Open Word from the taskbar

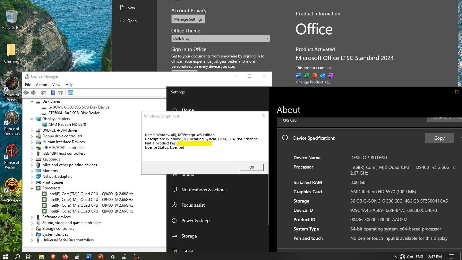[x=89, y=256]
